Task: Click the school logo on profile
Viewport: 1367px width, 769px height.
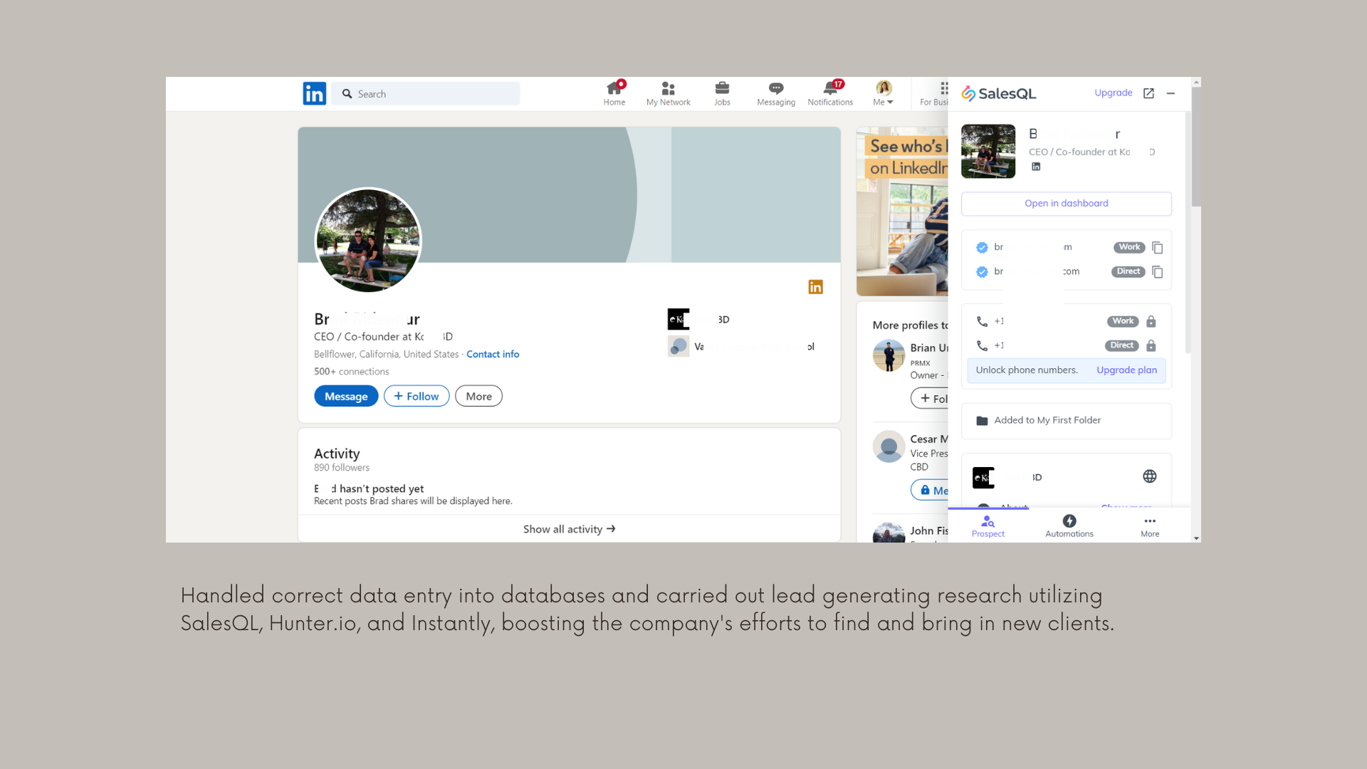Action: tap(679, 347)
